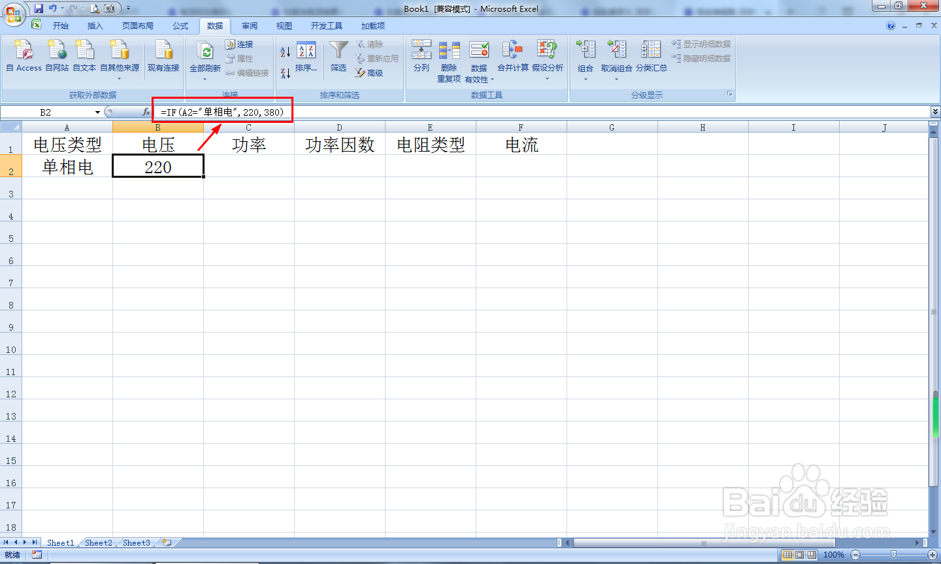The width and height of the screenshot is (941, 564).
Task: Import data with the 自 Access icon
Action: coord(24,56)
